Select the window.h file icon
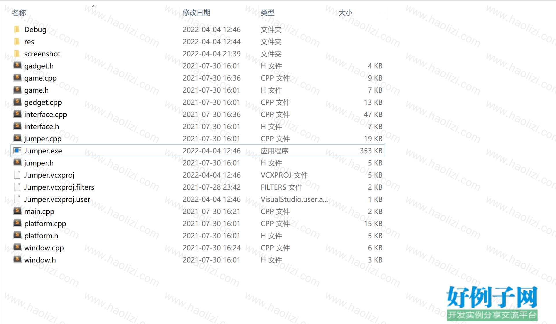Image resolution: width=556 pixels, height=324 pixels. [x=17, y=260]
